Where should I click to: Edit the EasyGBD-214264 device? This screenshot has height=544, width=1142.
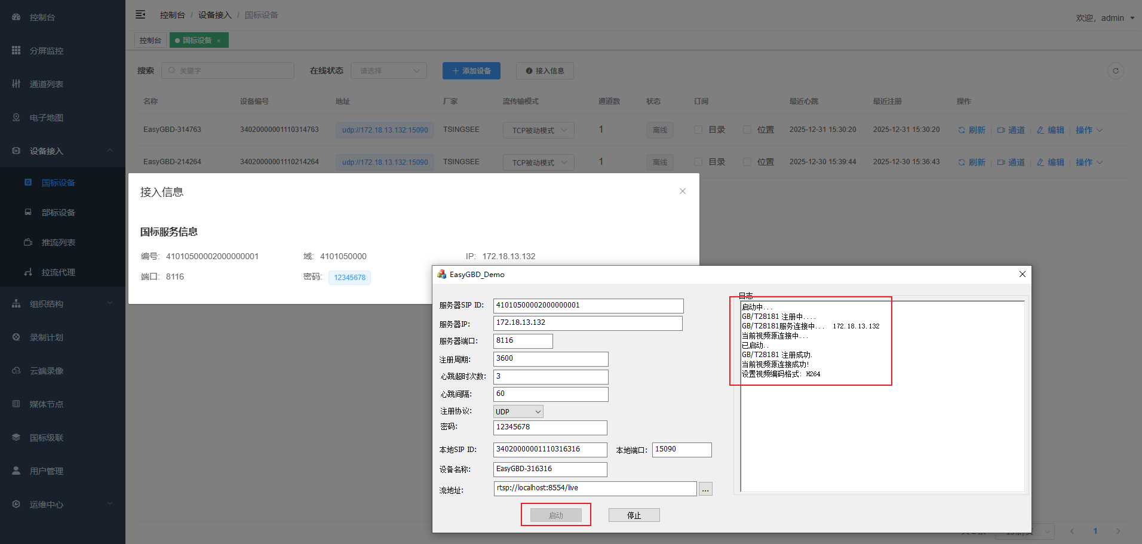click(1051, 162)
